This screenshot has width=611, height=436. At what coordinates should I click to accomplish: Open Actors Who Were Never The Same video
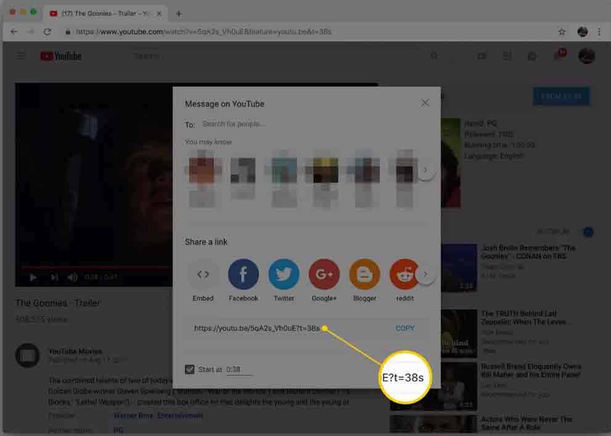(526, 423)
